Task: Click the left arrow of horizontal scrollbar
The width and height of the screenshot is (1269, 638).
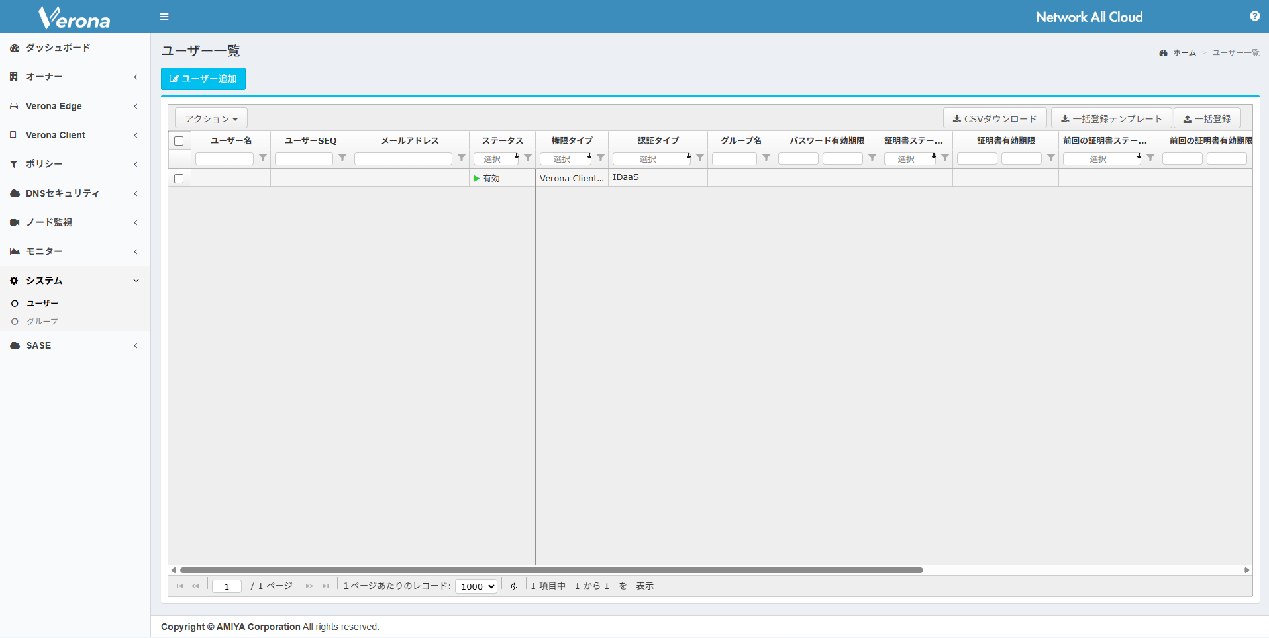Action: 174,570
